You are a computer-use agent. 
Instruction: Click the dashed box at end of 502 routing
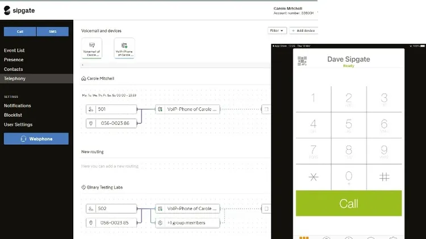pos(266,208)
